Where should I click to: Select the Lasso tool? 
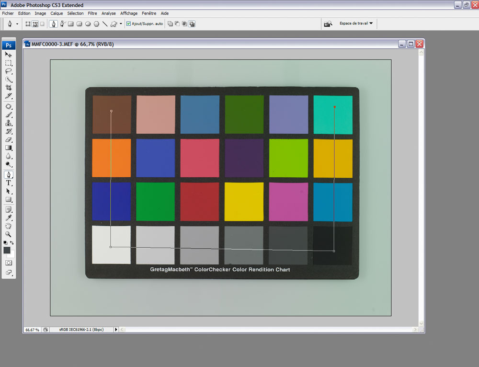(8, 71)
